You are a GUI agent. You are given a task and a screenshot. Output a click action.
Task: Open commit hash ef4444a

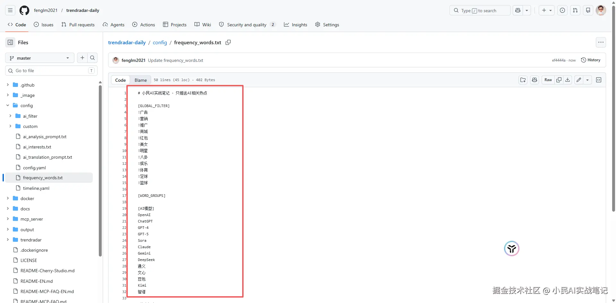tap(559, 60)
